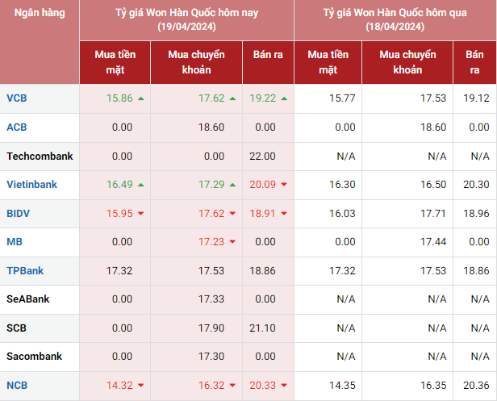Click red down arrow beside Vietinbank 20.09
This screenshot has height=401, width=497.
pyautogui.click(x=284, y=185)
